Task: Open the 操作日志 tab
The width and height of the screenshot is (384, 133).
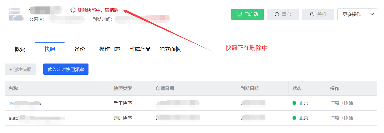Action: pos(110,49)
